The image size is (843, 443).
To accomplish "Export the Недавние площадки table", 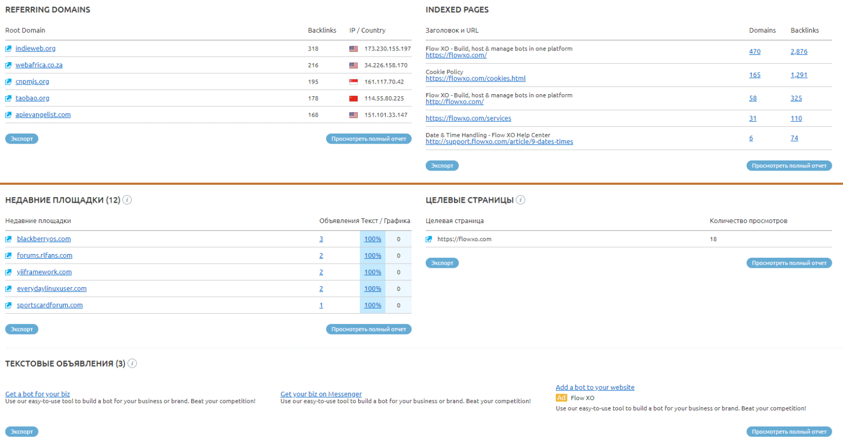I will coord(22,329).
